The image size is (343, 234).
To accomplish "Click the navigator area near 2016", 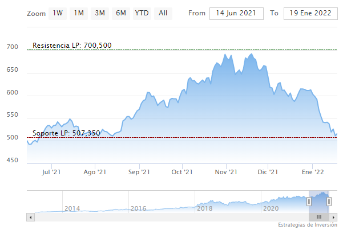I will pos(138,205).
